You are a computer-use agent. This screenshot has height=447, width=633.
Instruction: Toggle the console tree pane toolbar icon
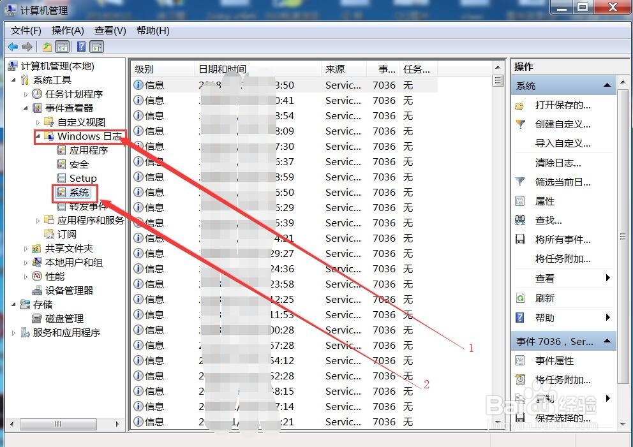tap(62, 47)
